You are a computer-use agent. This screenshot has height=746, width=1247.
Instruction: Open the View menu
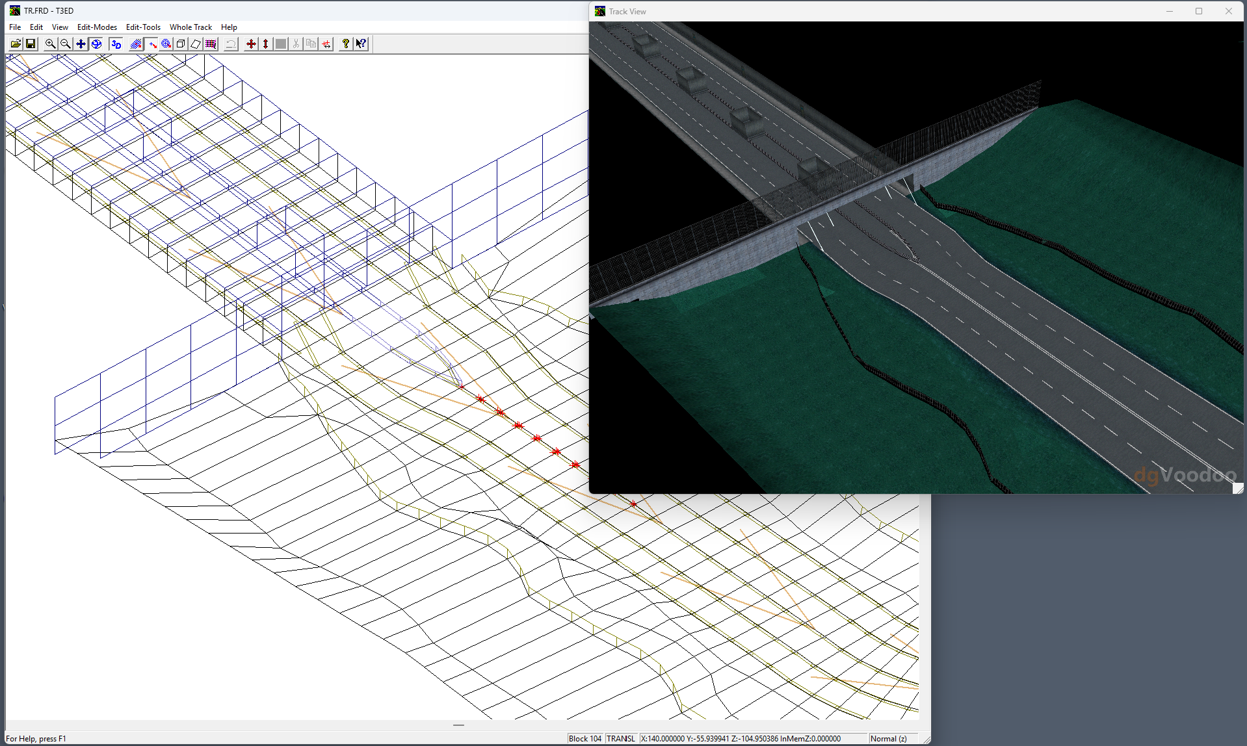(x=60, y=27)
